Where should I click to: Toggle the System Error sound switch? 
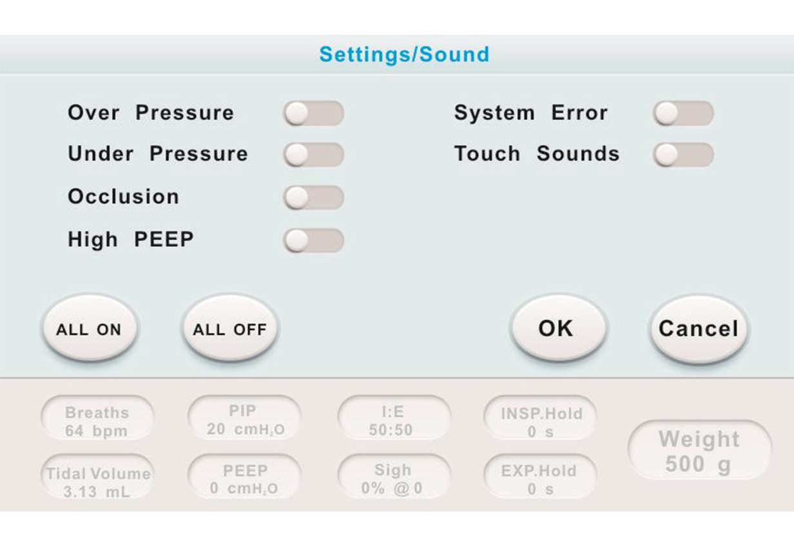click(x=683, y=114)
